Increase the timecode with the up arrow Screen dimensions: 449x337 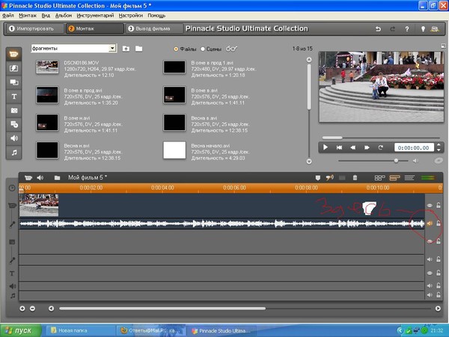click(x=439, y=145)
